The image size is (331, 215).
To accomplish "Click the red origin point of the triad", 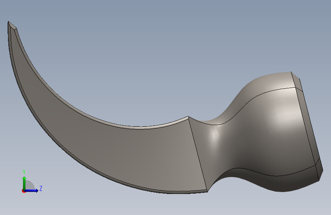I will click(24, 191).
